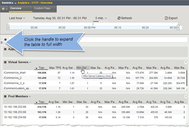Click the Export PDF icon
This screenshot has height=128, width=189.
(x=166, y=18)
